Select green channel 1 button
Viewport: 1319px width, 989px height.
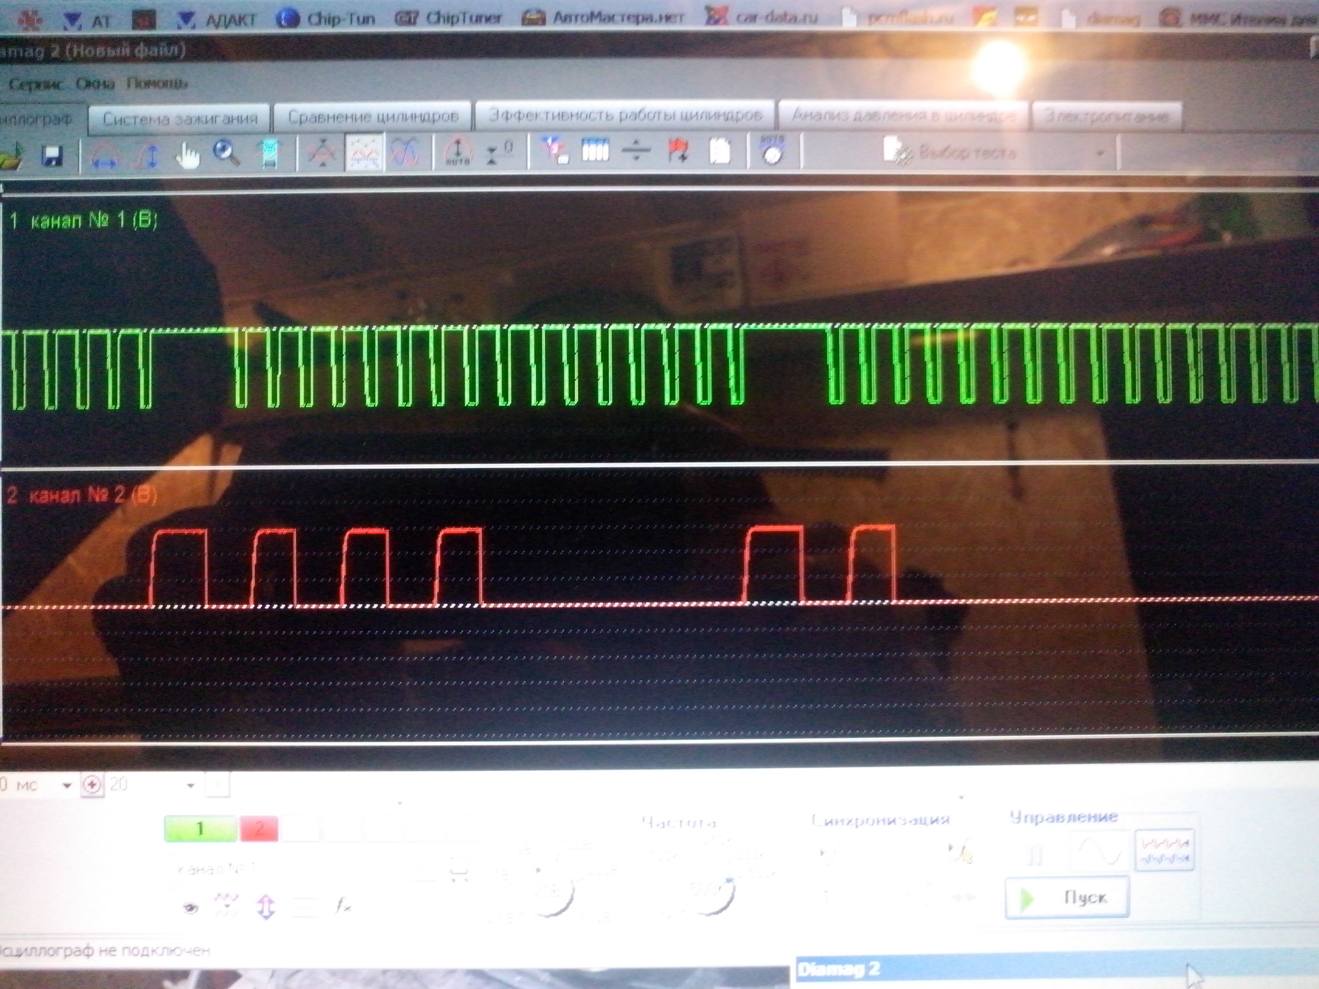(200, 829)
